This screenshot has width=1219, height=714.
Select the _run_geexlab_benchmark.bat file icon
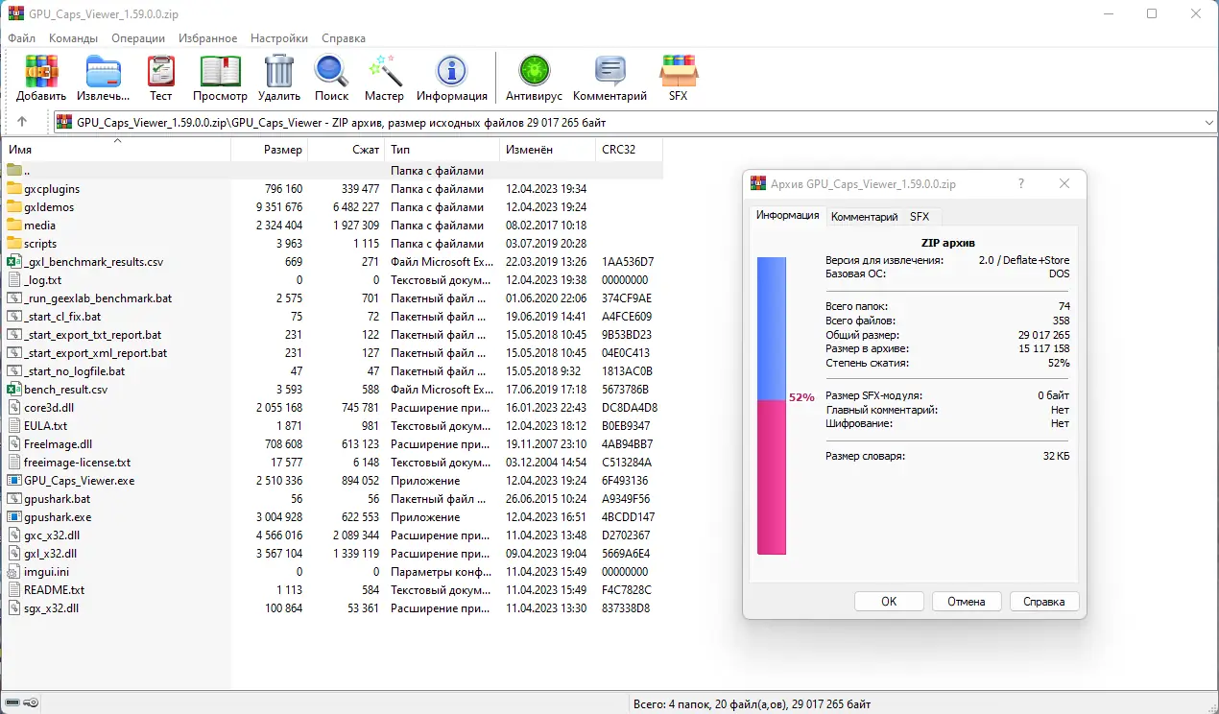(13, 298)
